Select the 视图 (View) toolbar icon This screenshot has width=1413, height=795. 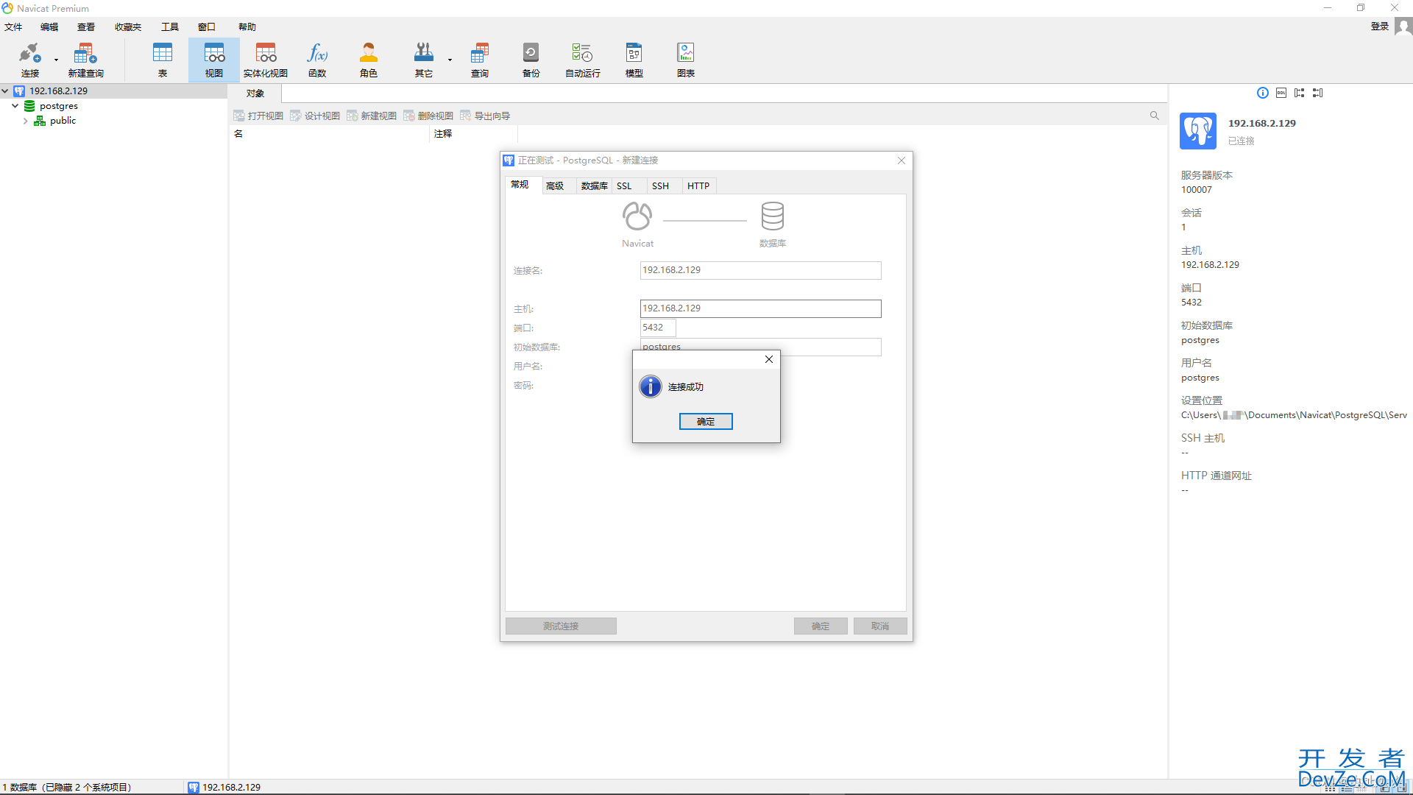pyautogui.click(x=214, y=60)
